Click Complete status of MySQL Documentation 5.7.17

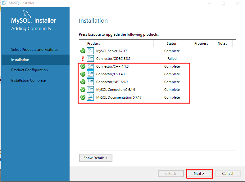click(x=172, y=97)
